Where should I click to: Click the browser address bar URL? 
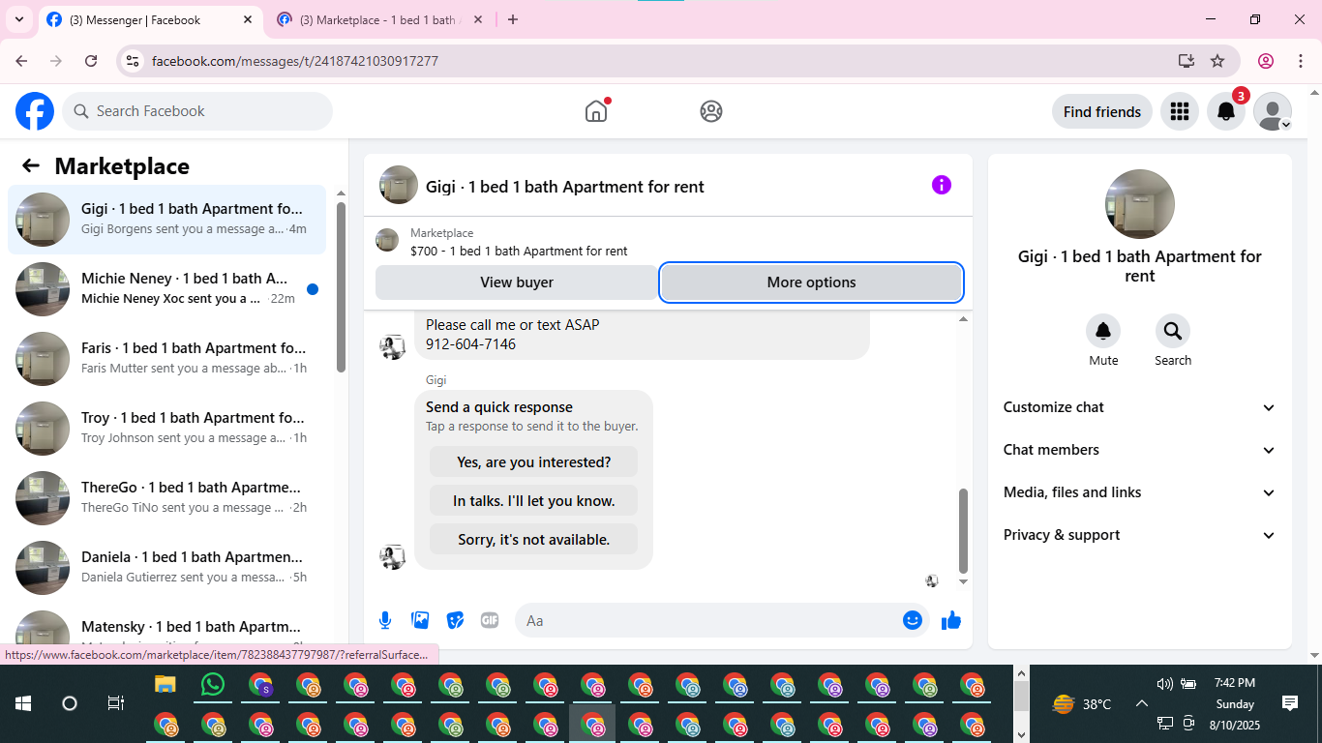pyautogui.click(x=295, y=61)
